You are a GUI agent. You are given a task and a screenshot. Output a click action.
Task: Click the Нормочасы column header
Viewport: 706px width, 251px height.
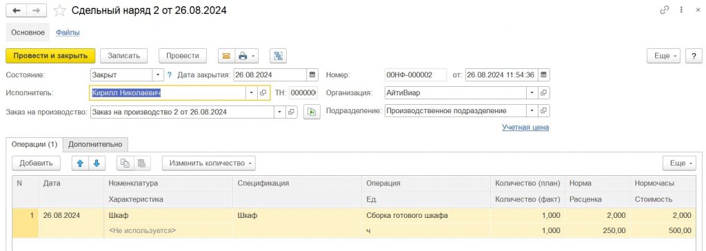pyautogui.click(x=663, y=183)
